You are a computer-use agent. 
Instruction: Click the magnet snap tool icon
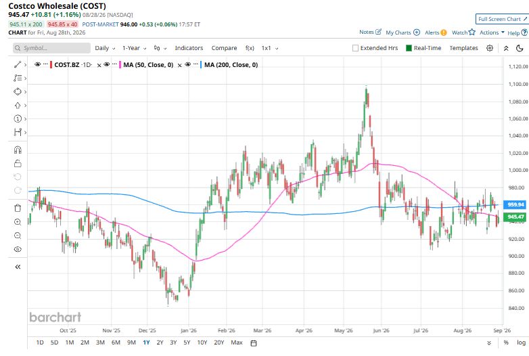pyautogui.click(x=18, y=150)
